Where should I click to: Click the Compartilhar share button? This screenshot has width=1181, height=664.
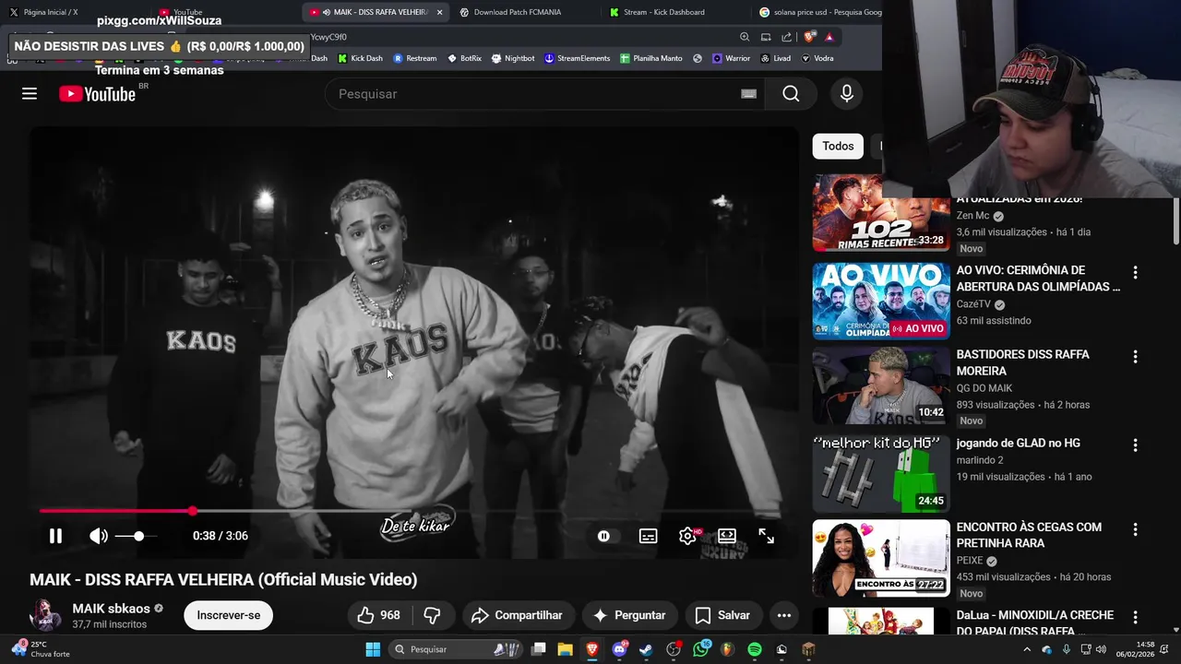[x=517, y=615]
